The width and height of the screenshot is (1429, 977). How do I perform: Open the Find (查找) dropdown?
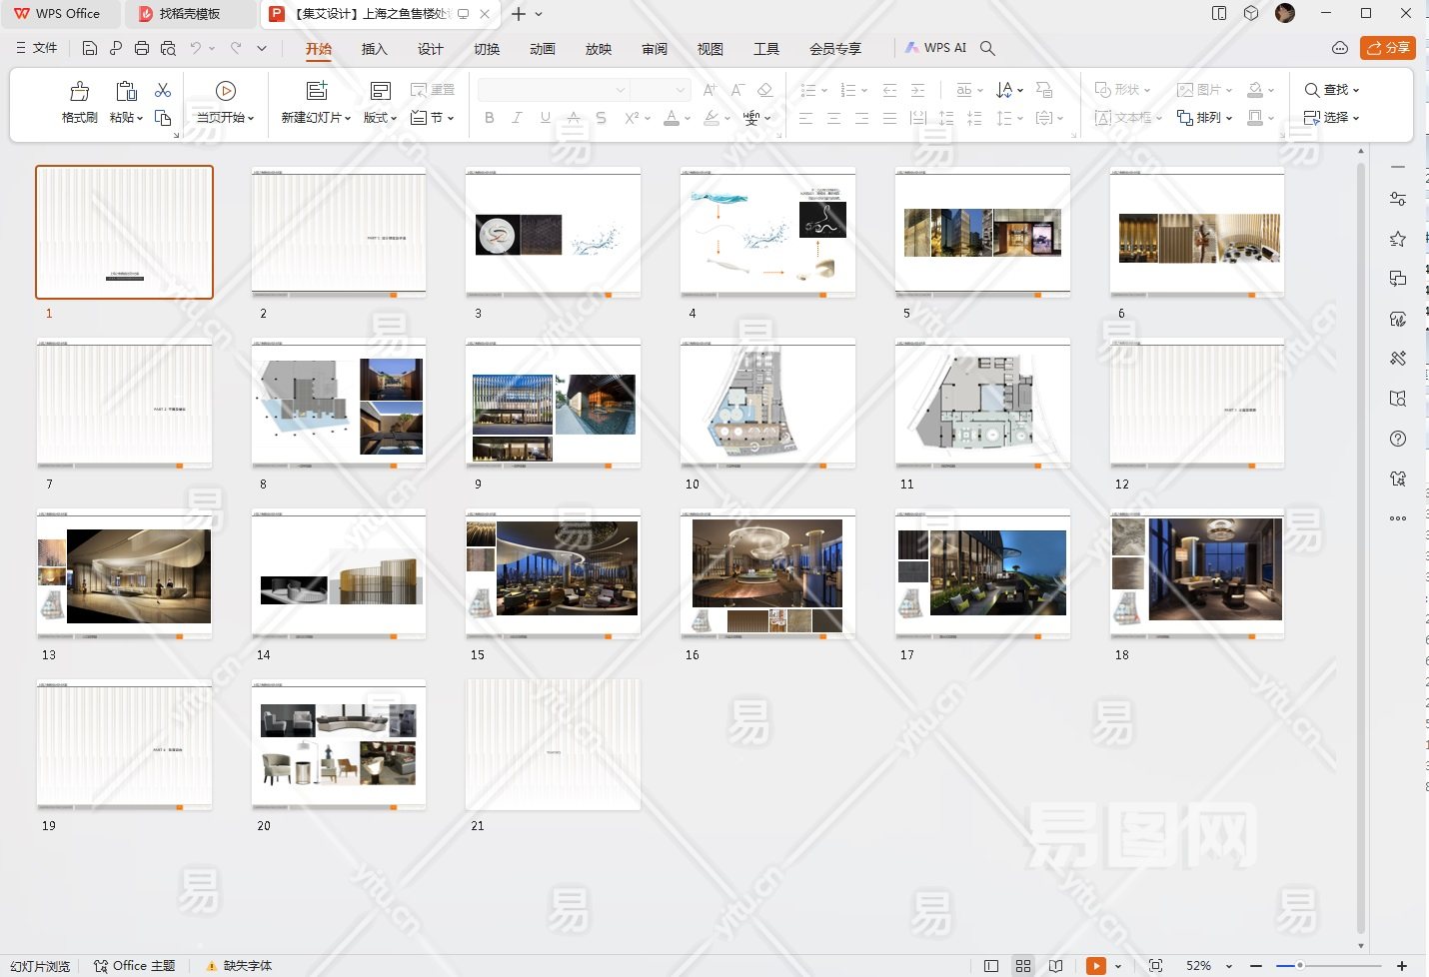click(1332, 90)
